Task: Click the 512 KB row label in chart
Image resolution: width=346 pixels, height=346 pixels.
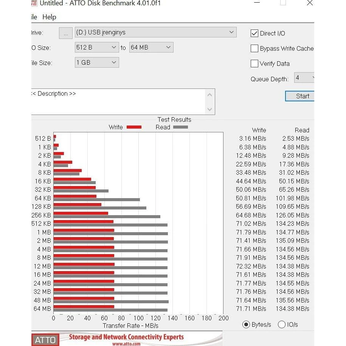Action: click(41, 223)
